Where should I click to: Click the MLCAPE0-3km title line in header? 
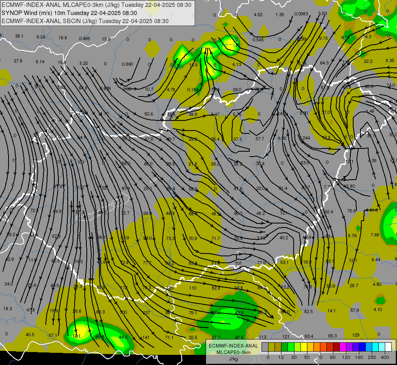(x=97, y=5)
